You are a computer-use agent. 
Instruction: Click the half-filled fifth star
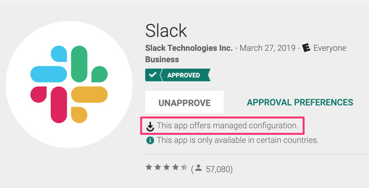click(x=184, y=167)
